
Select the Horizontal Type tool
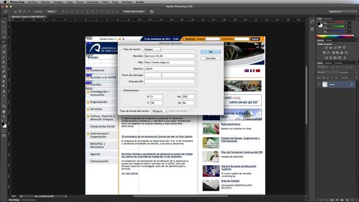[4, 97]
